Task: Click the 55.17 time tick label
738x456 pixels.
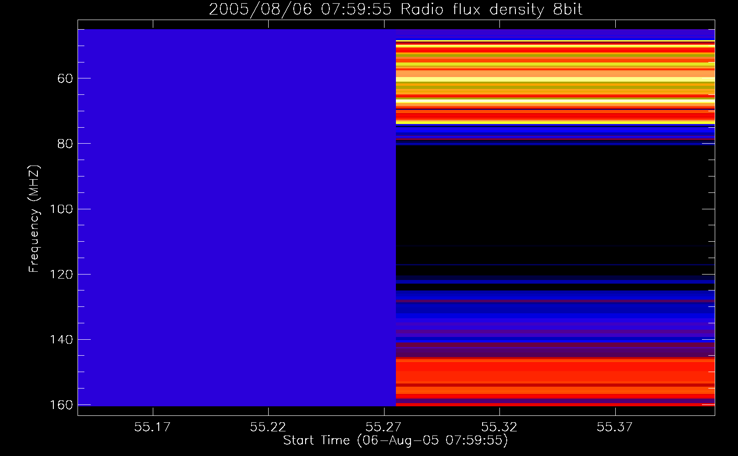Action: click(152, 427)
